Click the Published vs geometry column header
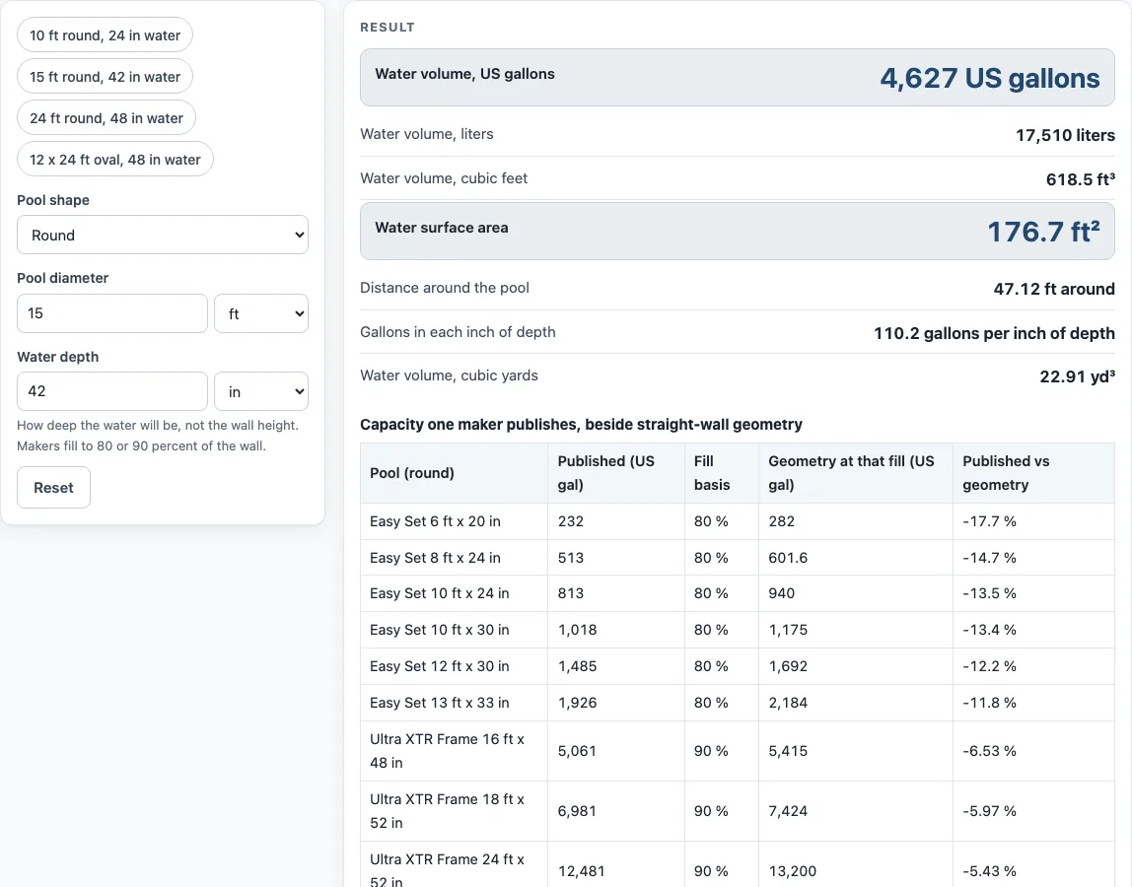 (x=1033, y=473)
